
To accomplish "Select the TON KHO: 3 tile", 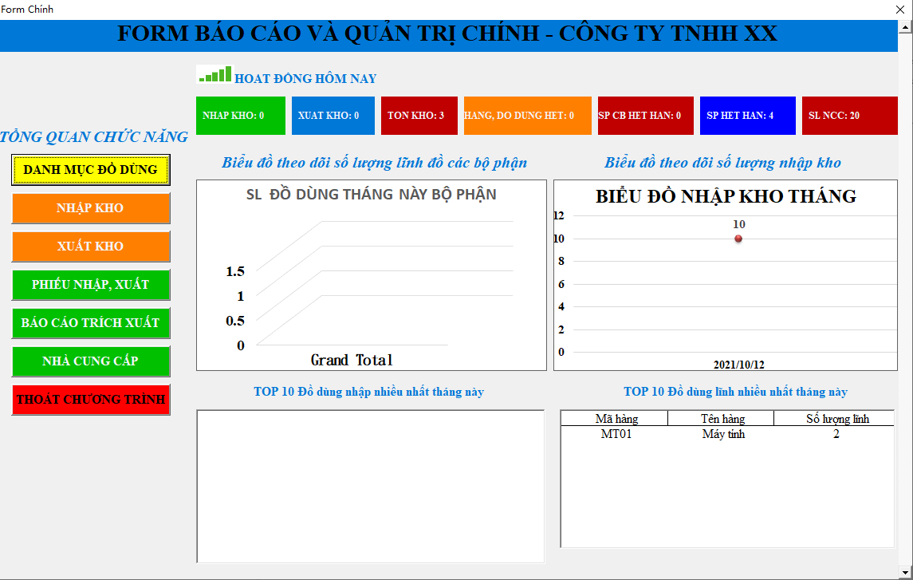I will point(419,116).
